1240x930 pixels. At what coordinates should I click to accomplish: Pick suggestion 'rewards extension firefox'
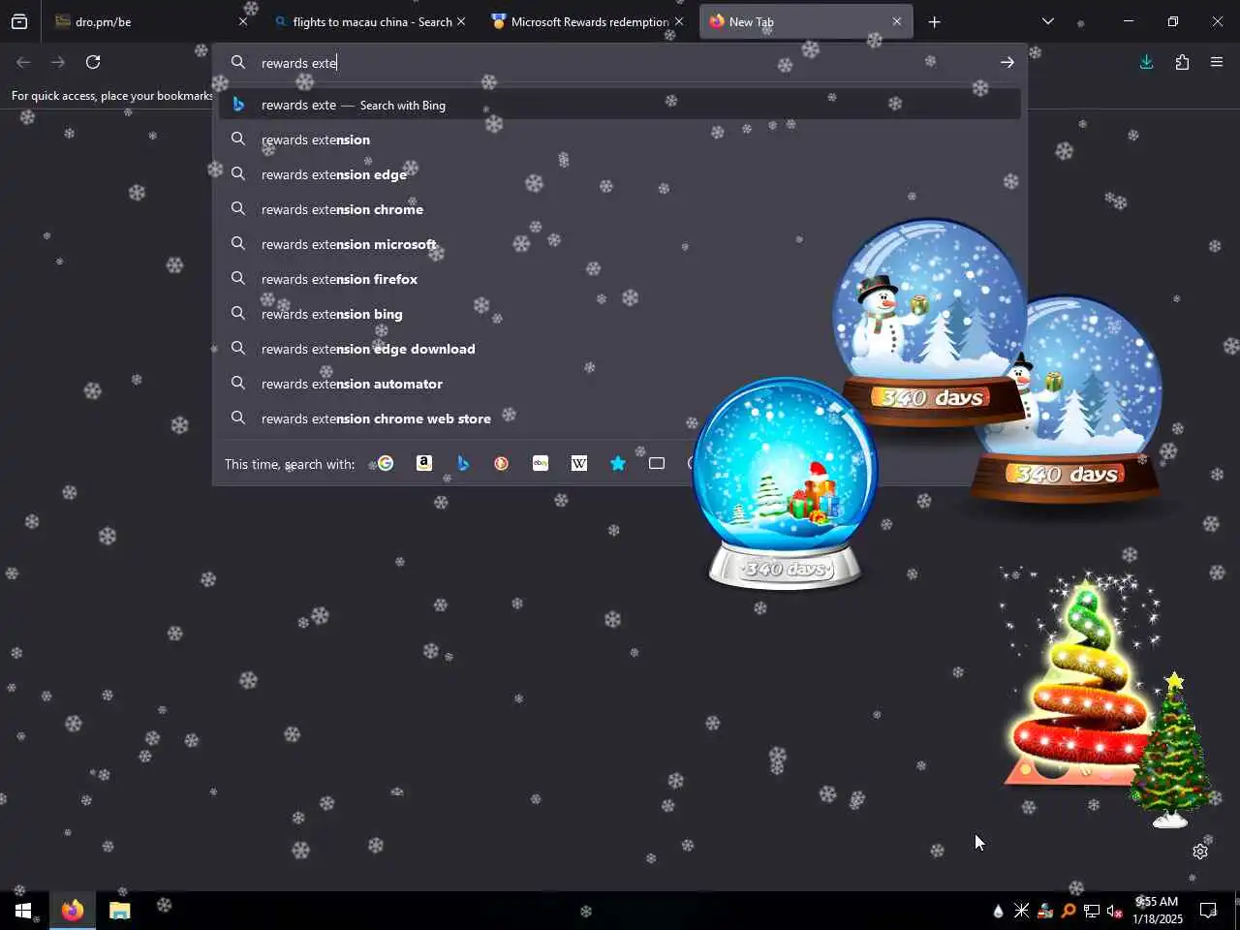[x=620, y=279]
